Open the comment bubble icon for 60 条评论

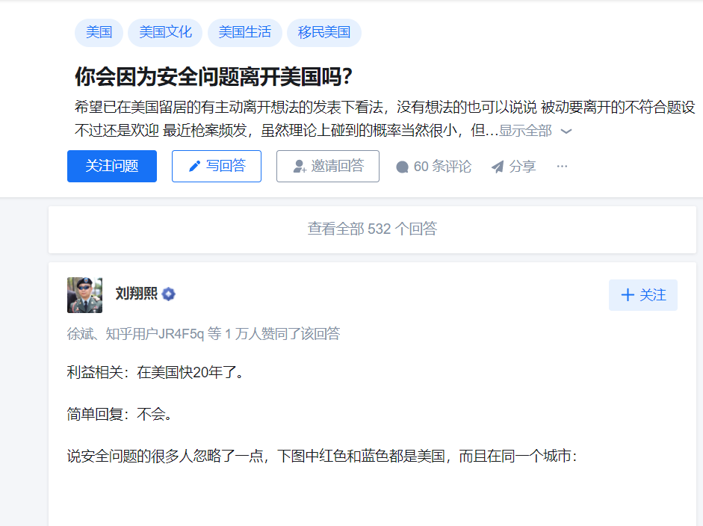click(402, 167)
